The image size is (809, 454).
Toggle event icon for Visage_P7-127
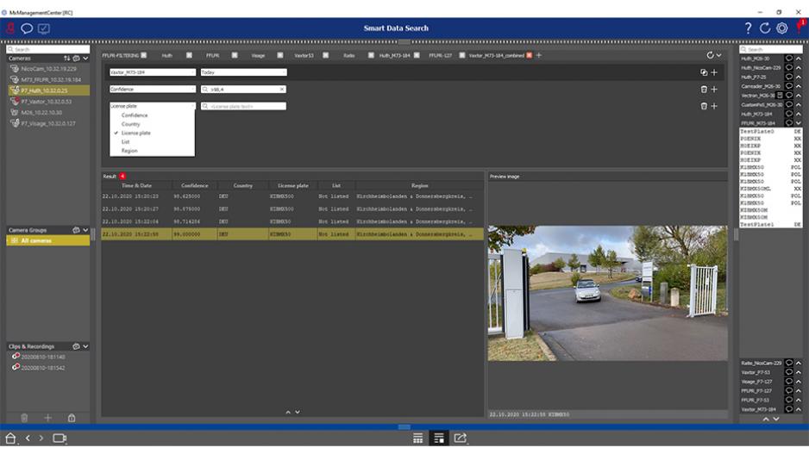click(x=789, y=382)
